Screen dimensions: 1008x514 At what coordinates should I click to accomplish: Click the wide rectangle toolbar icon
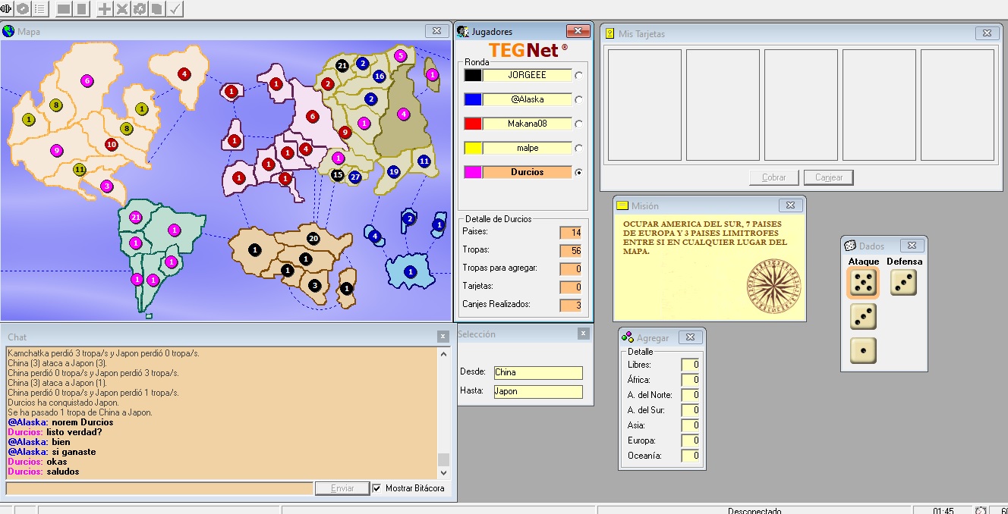(65, 9)
